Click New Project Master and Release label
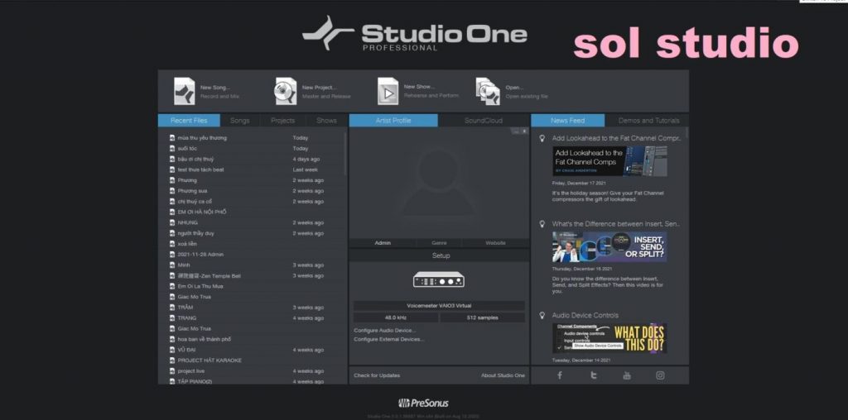 pos(326,92)
